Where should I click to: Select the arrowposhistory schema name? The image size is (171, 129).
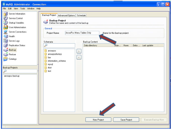point(55,54)
